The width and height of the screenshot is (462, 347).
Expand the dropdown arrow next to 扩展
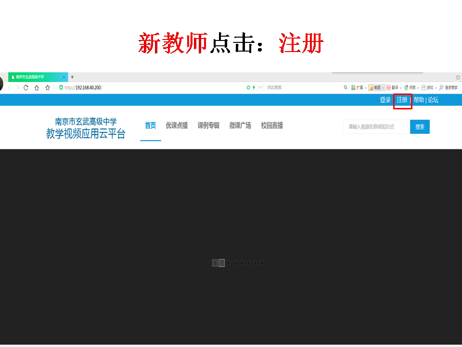click(365, 88)
